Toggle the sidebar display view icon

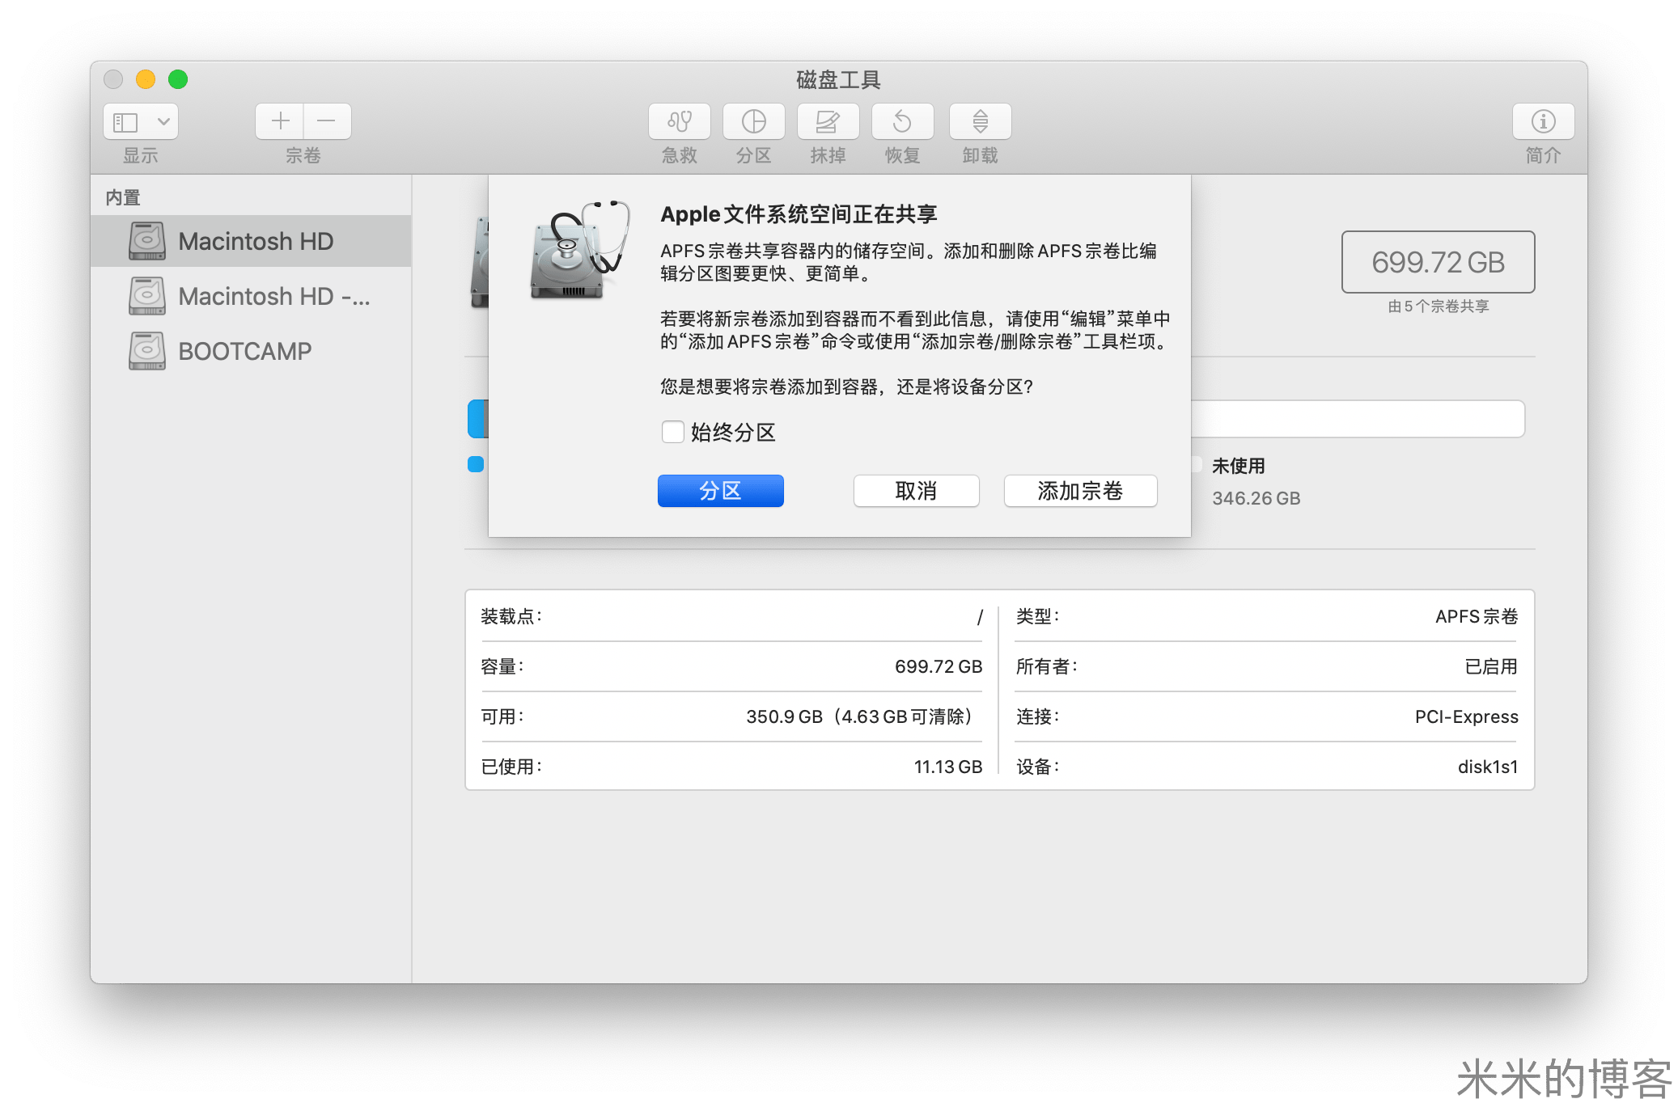pyautogui.click(x=126, y=122)
